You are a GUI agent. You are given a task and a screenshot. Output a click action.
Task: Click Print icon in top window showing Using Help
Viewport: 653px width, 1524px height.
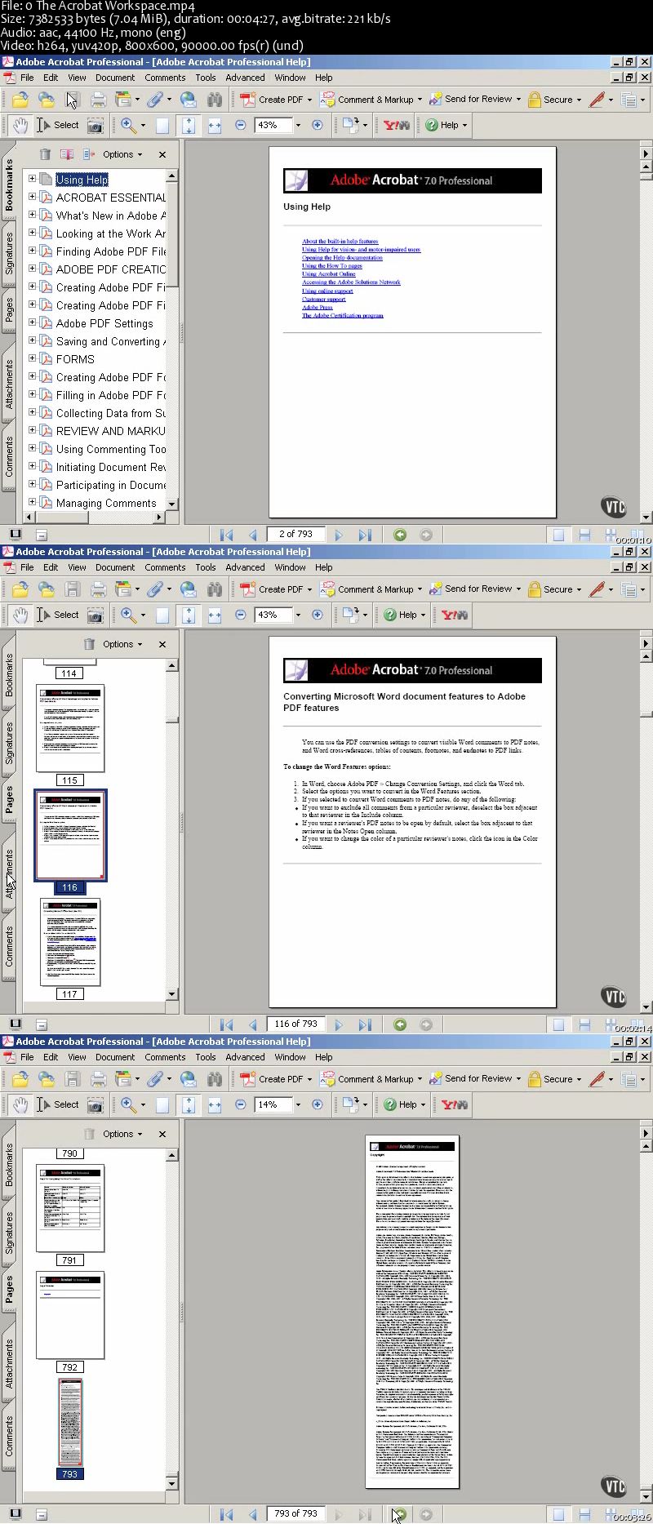[99, 100]
